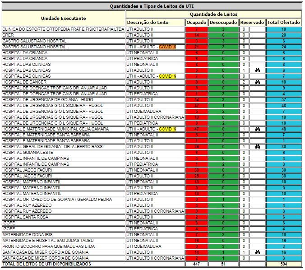The height and width of the screenshot is (270, 305).
Task: Click Hospital Santa Rosa unit name
Action: pos(25,217)
